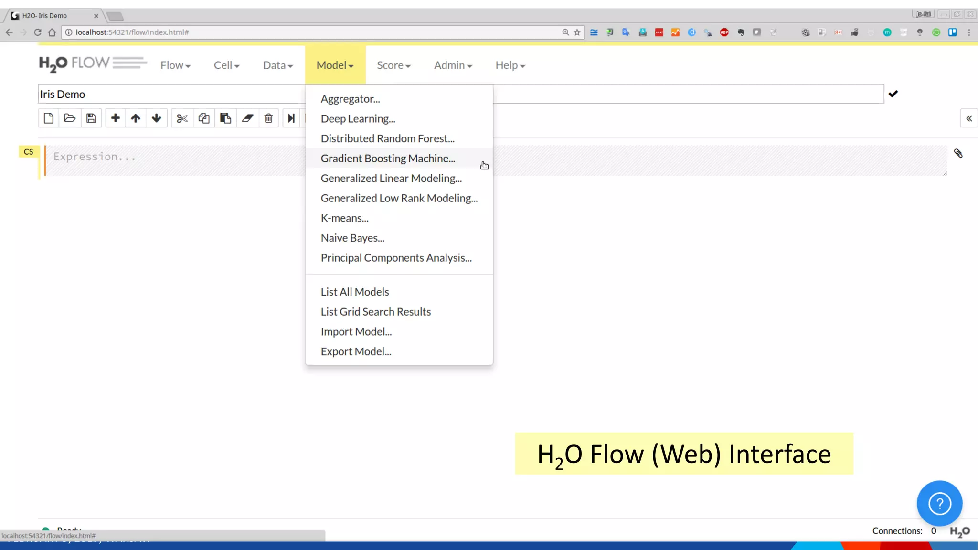
Task: Select Distributed Random Forest...
Action: pyautogui.click(x=399, y=138)
